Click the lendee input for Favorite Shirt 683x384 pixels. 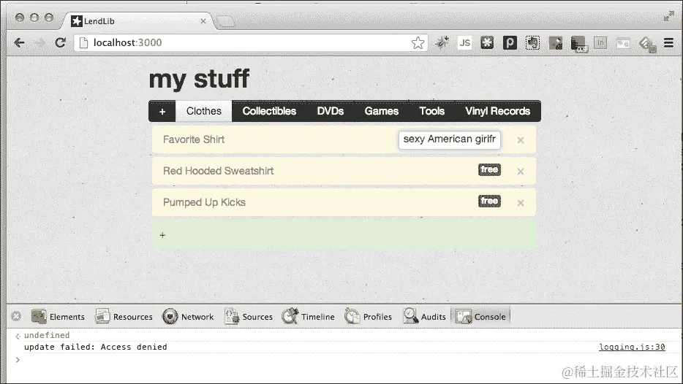[x=450, y=139]
